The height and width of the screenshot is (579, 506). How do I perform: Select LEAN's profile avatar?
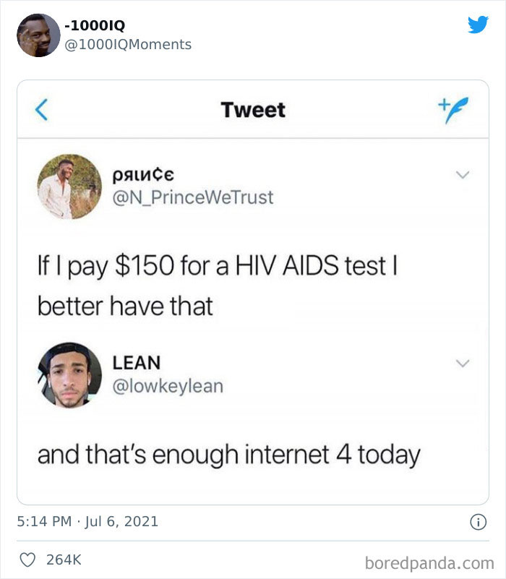coord(69,374)
